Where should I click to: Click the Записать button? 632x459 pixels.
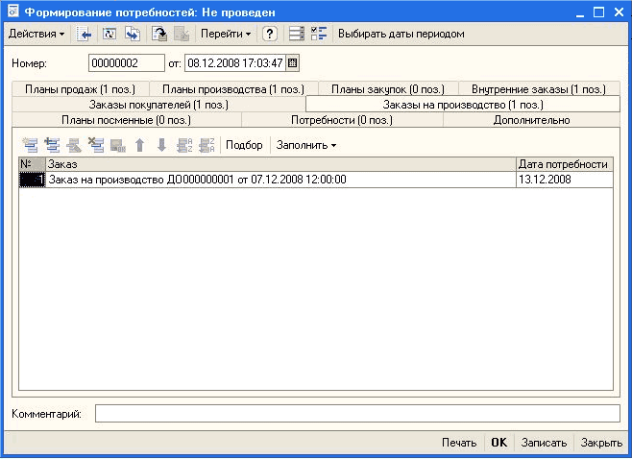(x=544, y=443)
